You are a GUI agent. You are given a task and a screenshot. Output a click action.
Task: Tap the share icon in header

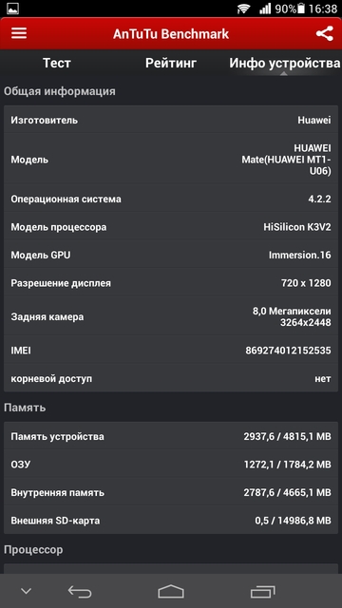point(324,34)
